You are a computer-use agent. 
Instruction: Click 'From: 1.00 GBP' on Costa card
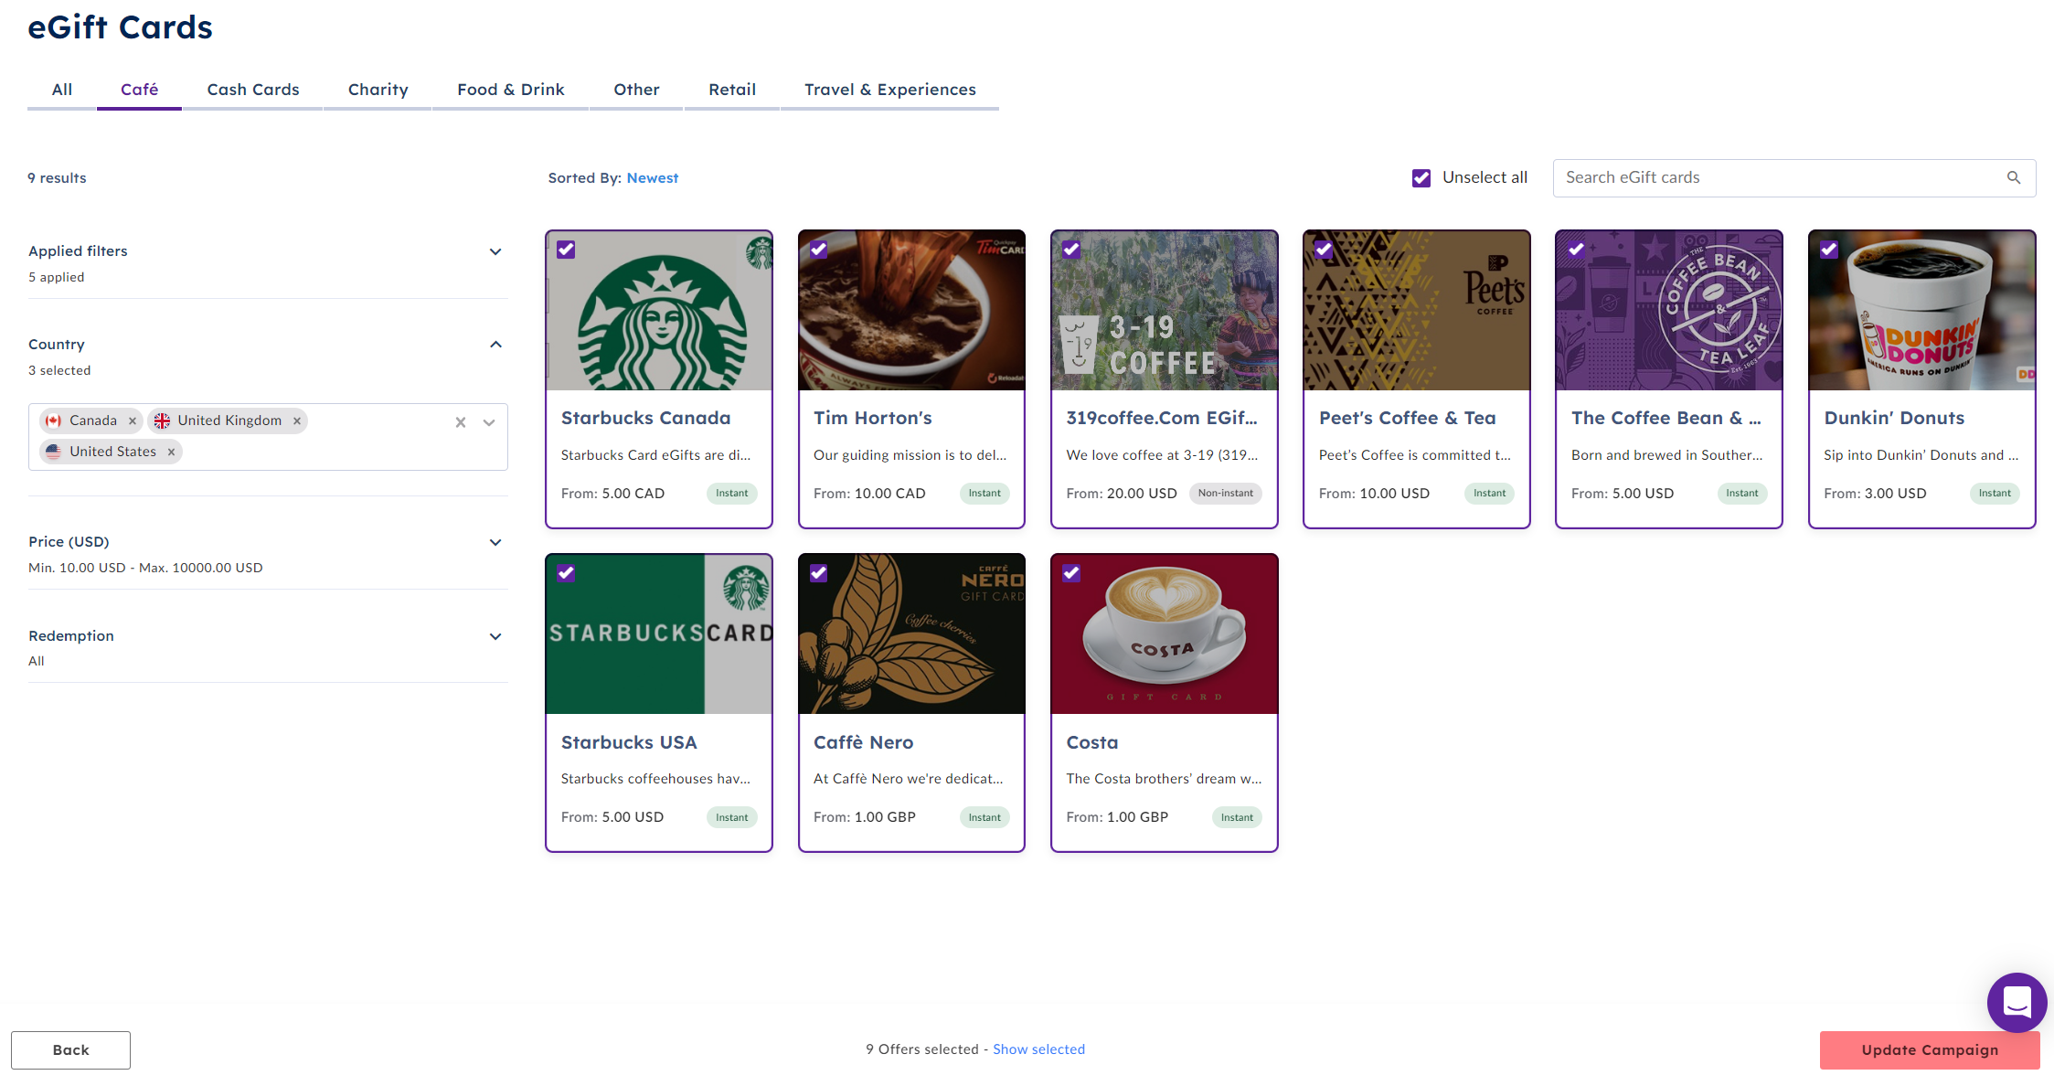click(x=1117, y=817)
